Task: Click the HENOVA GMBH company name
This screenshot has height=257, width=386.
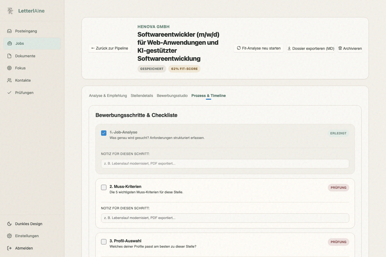Action: [154, 27]
